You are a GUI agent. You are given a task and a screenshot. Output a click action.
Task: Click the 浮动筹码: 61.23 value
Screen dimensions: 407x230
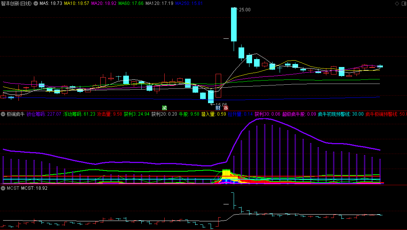coord(79,114)
